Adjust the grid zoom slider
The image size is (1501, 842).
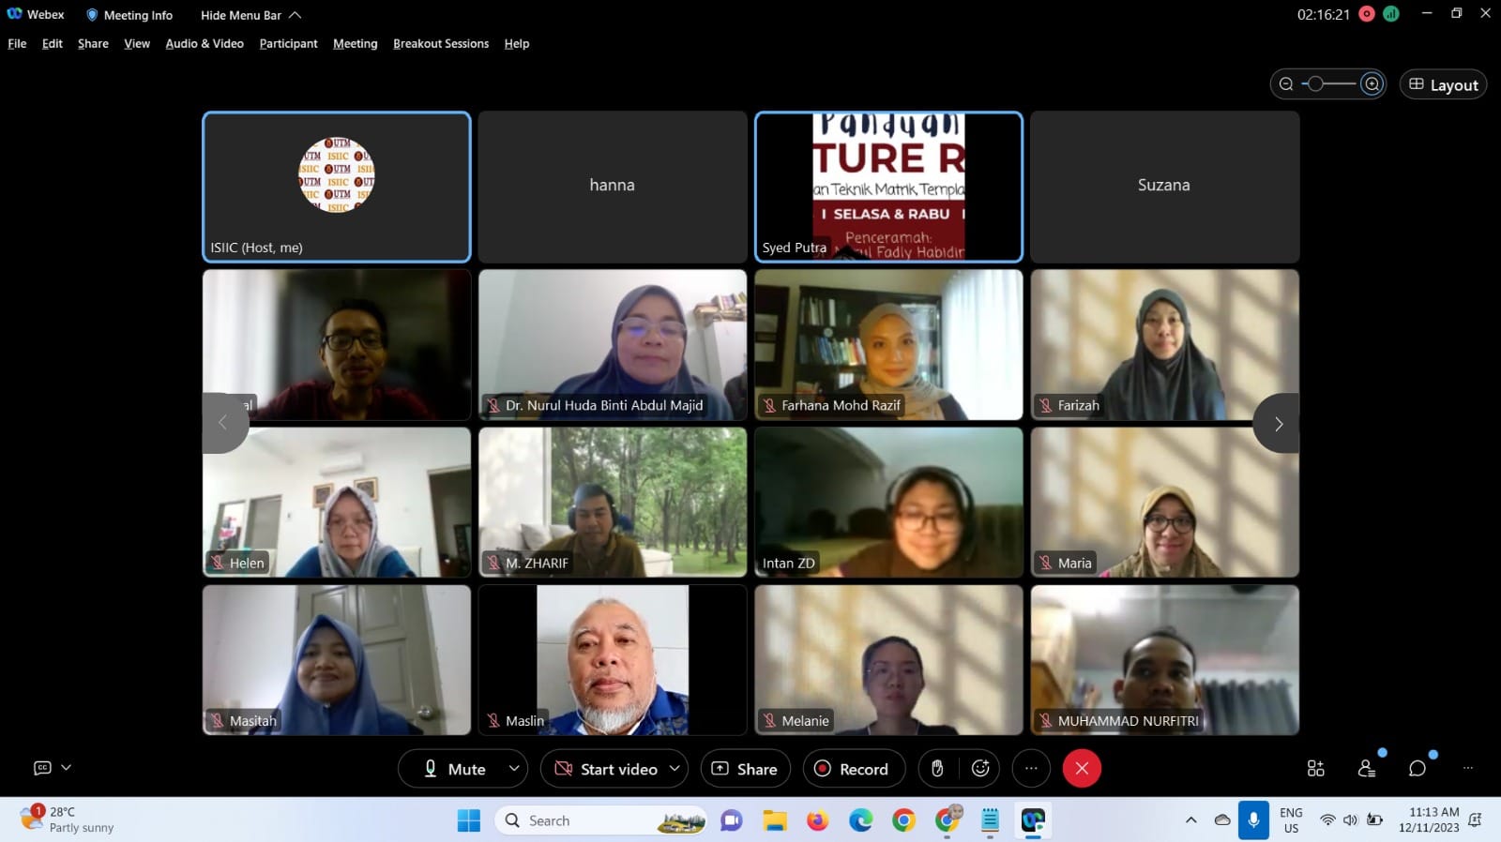1316,84
